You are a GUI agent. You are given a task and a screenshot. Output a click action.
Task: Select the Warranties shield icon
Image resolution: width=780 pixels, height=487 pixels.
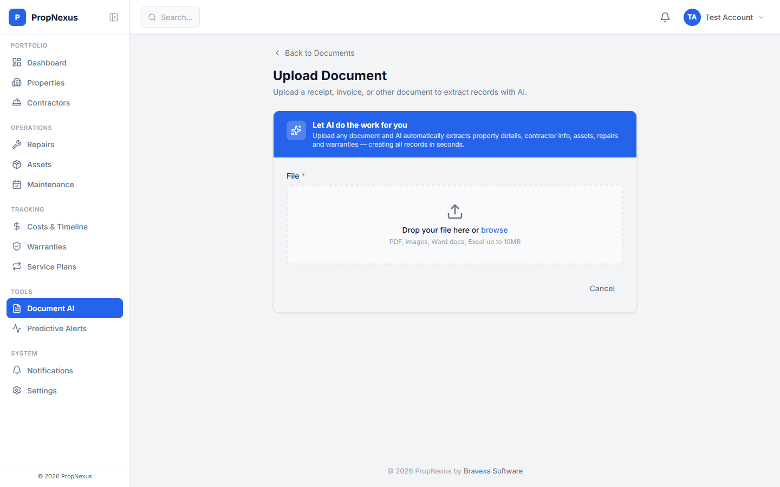click(x=17, y=246)
